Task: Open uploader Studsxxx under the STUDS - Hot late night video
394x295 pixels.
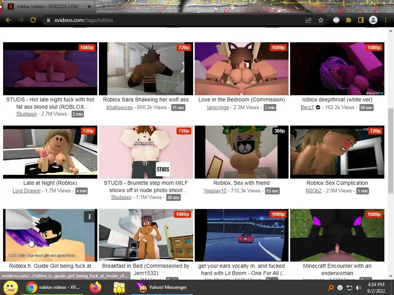Action: 27,114
